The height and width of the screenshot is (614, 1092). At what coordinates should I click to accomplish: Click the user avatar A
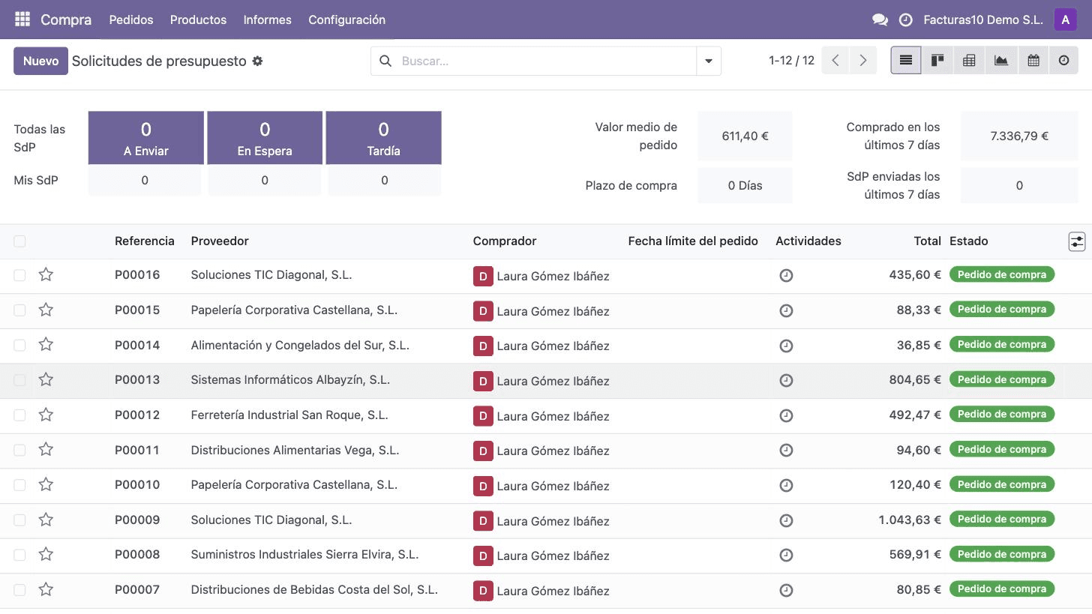1066,19
